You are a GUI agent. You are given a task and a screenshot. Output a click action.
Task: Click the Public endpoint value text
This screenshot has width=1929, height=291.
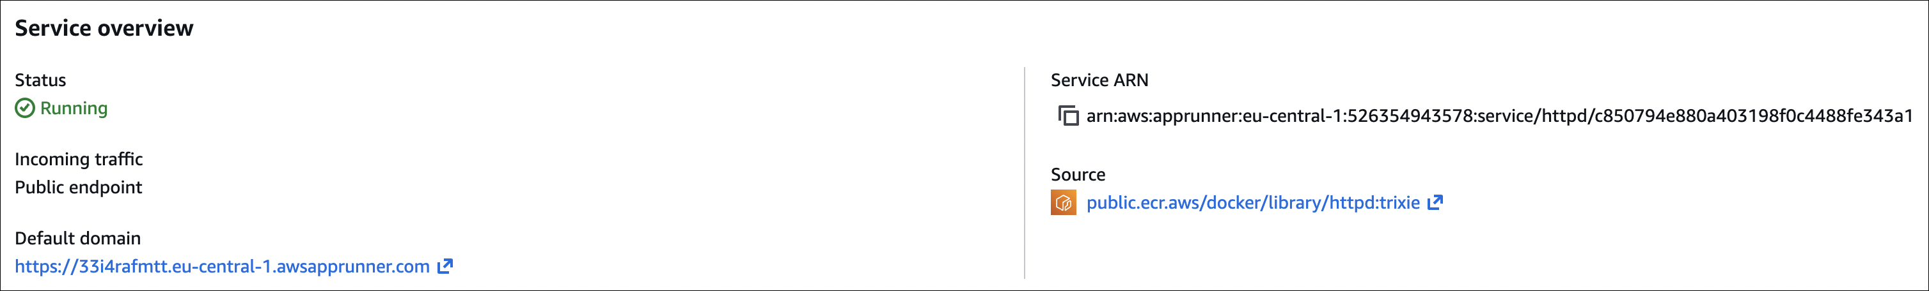pyautogui.click(x=79, y=187)
